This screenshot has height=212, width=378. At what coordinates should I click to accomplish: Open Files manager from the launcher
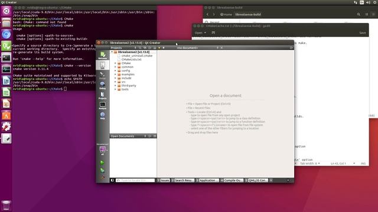tap(6, 22)
